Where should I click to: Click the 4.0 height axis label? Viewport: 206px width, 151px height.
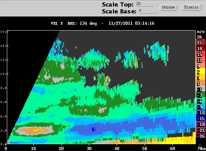(3, 116)
